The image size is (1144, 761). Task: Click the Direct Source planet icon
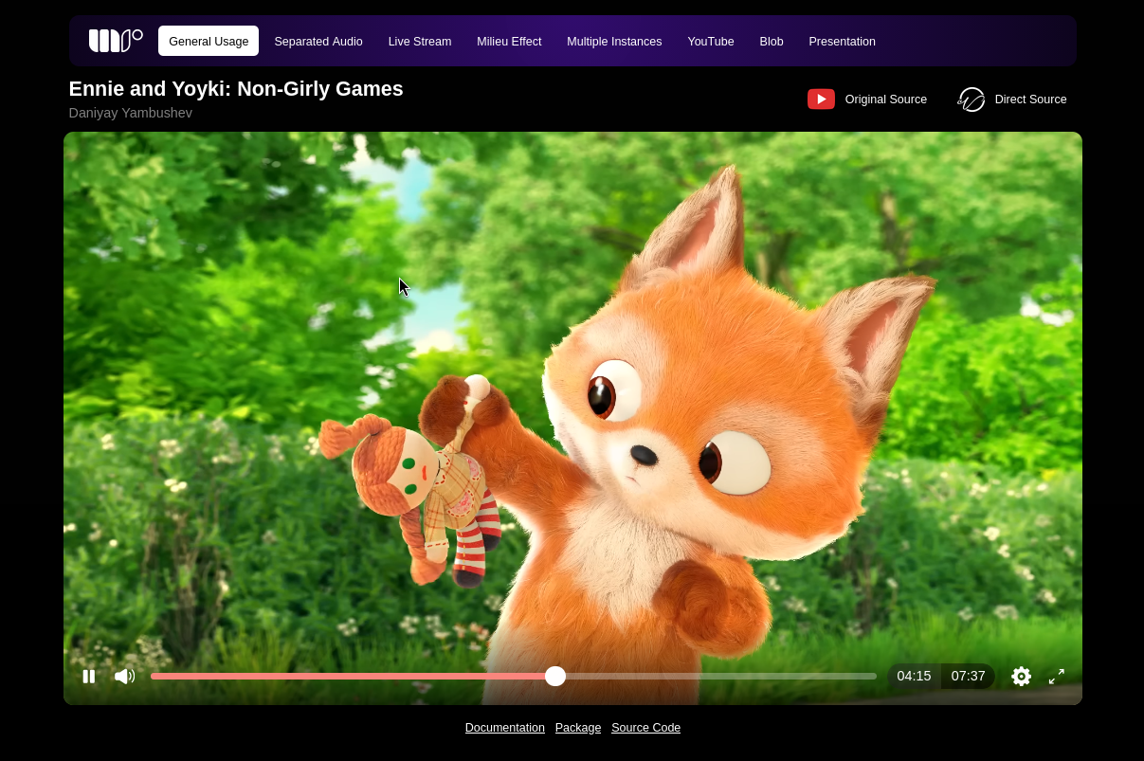pyautogui.click(x=971, y=100)
